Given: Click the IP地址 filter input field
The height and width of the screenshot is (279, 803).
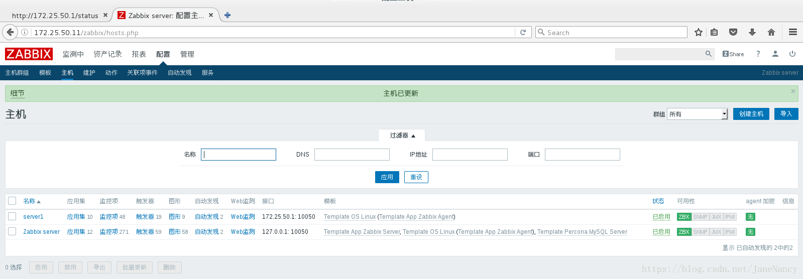Looking at the screenshot, I should point(470,155).
